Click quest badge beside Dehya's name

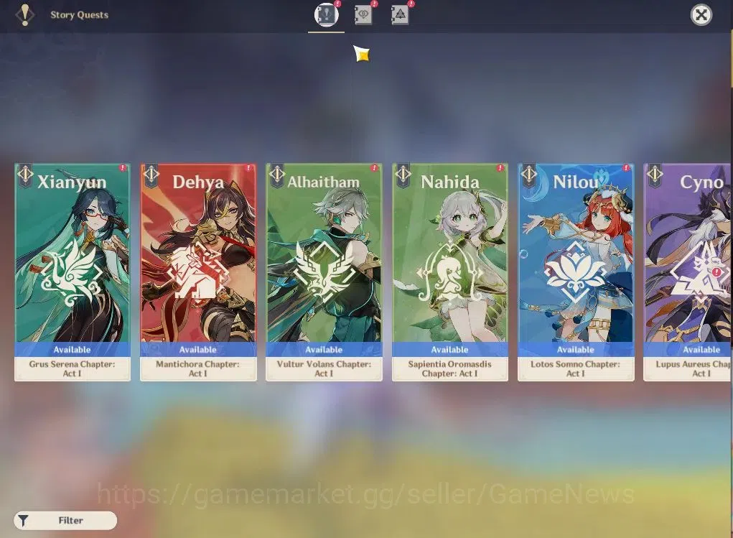coord(151,175)
